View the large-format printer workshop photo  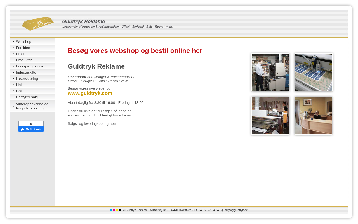(x=270, y=116)
